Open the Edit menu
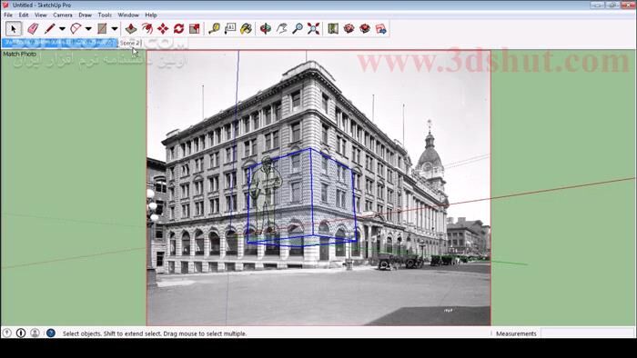Screen dimensions: 637x358 click(24, 15)
